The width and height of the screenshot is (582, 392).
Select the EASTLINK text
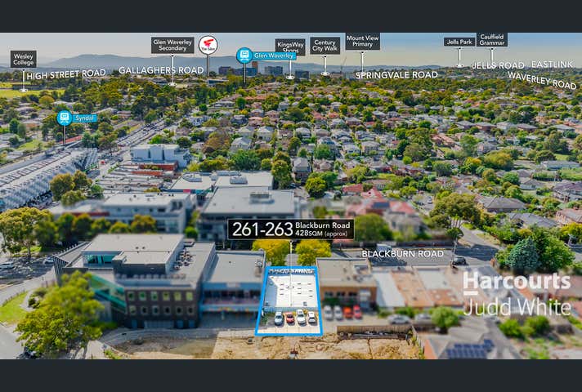553,65
